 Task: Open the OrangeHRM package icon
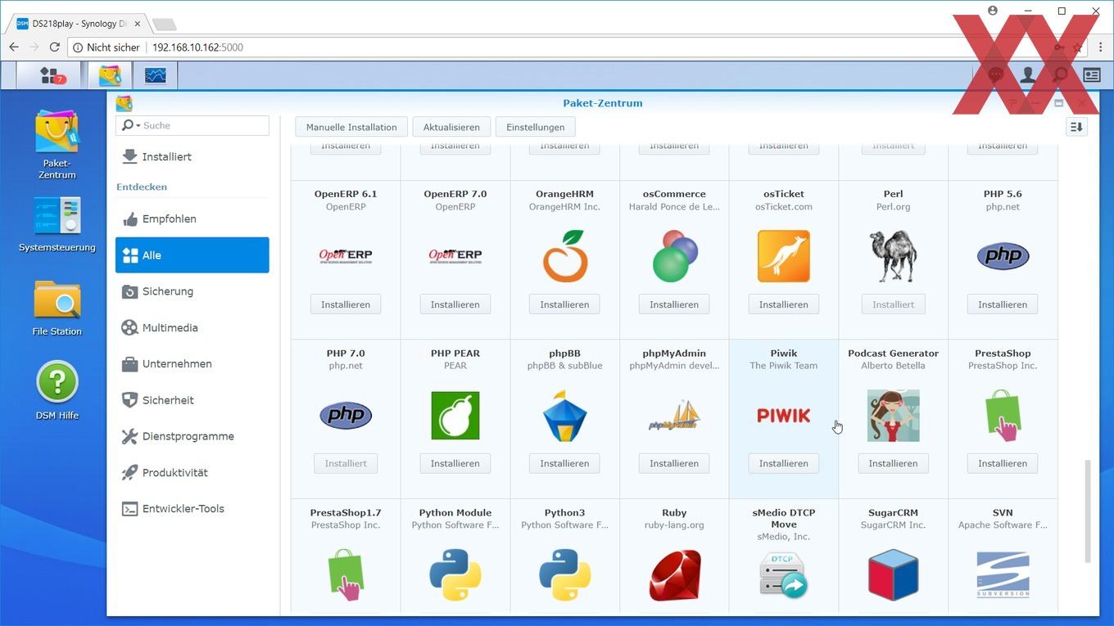pos(564,256)
